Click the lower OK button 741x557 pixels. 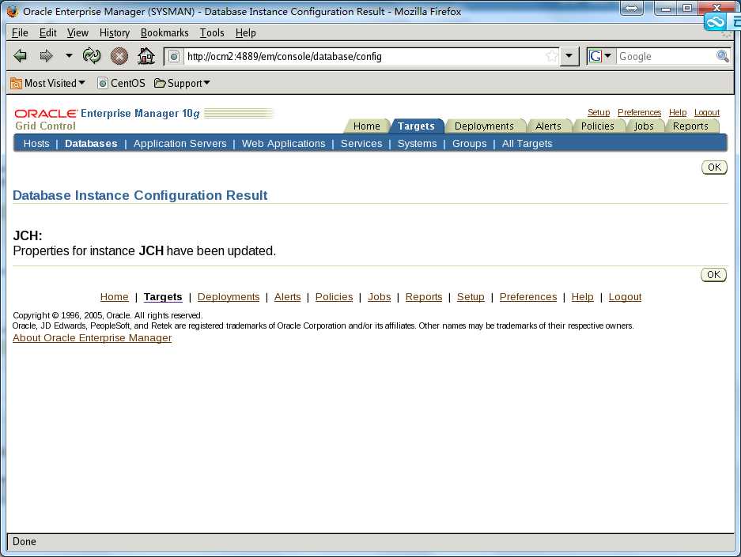point(713,275)
